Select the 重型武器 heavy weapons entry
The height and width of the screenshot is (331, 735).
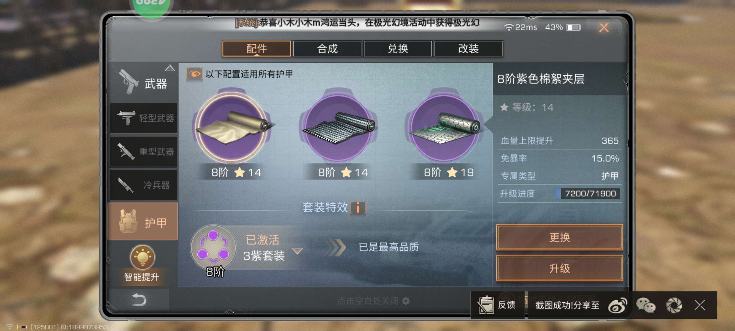(x=144, y=151)
